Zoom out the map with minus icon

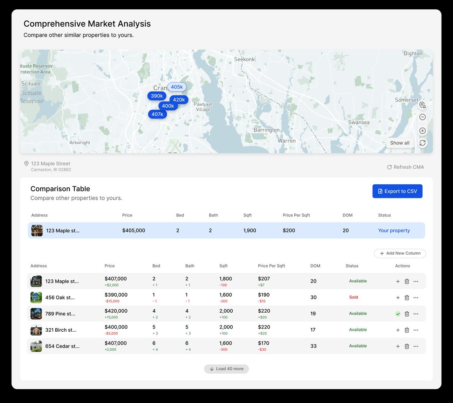(x=422, y=117)
